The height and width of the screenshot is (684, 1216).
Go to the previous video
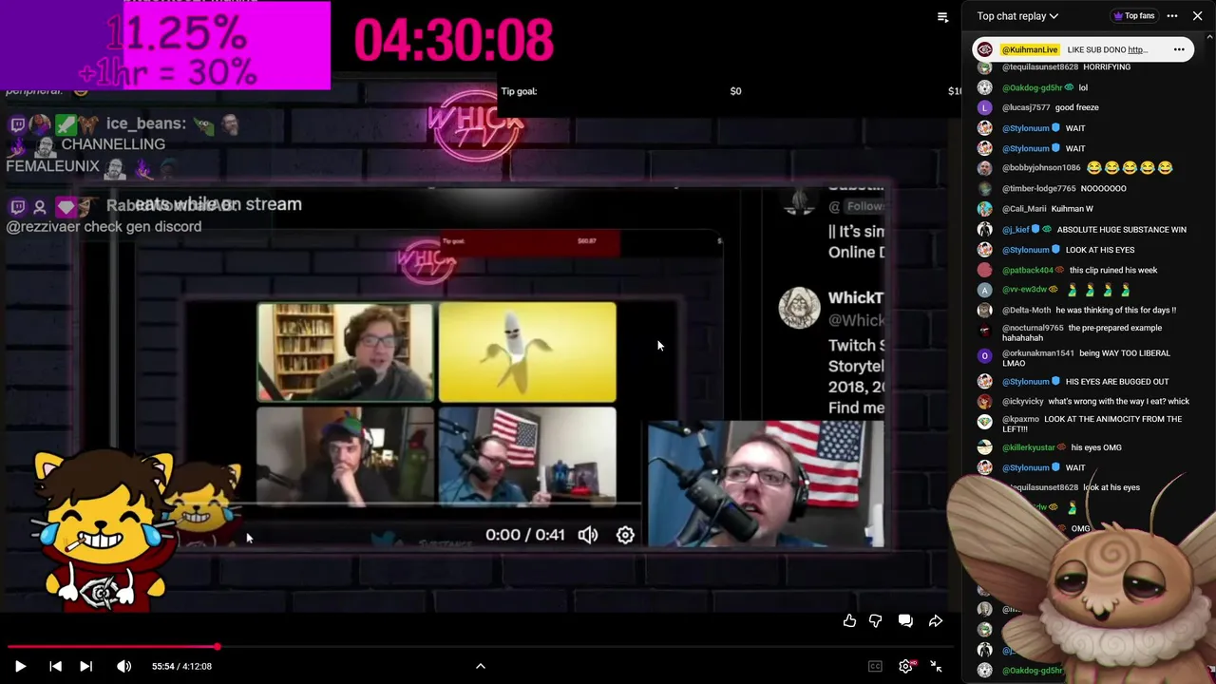pos(55,666)
